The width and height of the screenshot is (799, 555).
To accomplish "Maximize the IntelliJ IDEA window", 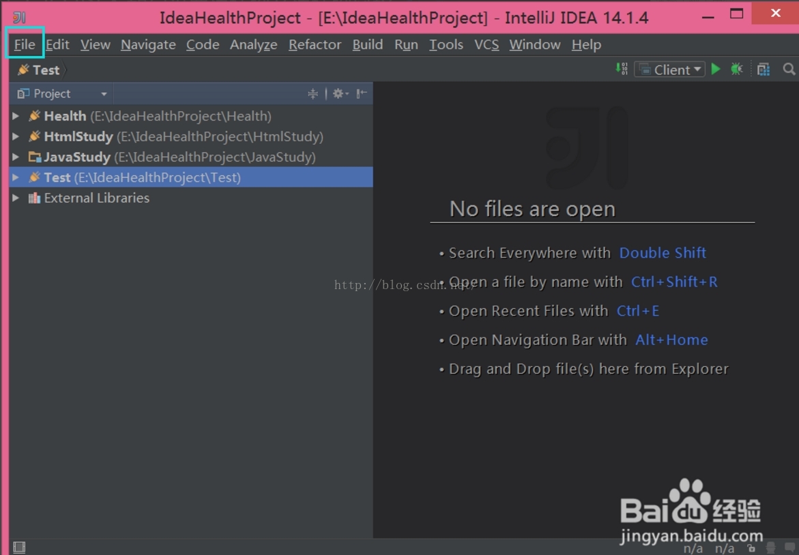I will point(736,14).
